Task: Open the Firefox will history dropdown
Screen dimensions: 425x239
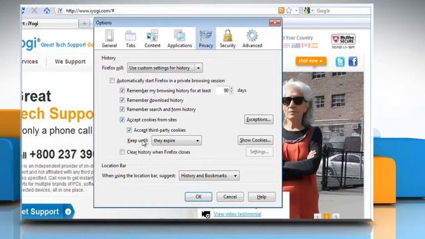Action: pyautogui.click(x=165, y=68)
